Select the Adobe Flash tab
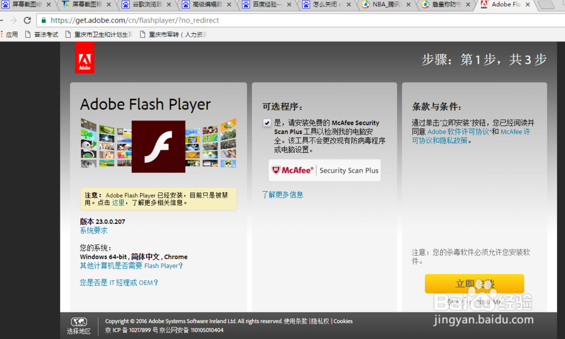 click(x=506, y=5)
